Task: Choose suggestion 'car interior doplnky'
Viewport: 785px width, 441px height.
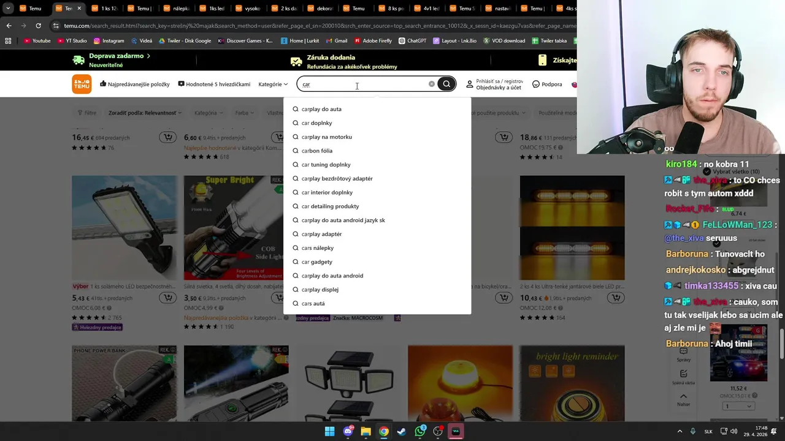Action: [x=377, y=192]
